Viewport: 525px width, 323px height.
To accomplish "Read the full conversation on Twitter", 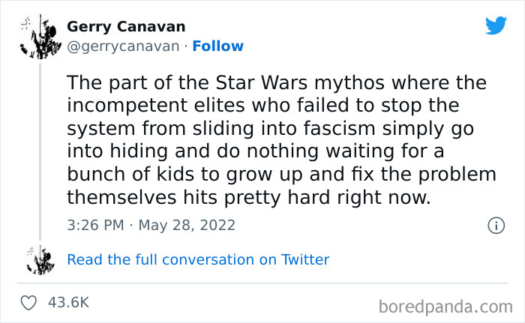I will click(x=198, y=260).
